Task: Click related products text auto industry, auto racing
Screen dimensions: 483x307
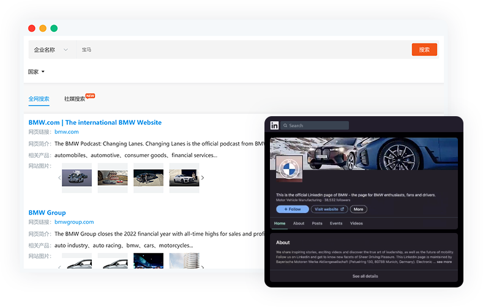Action: (x=124, y=245)
